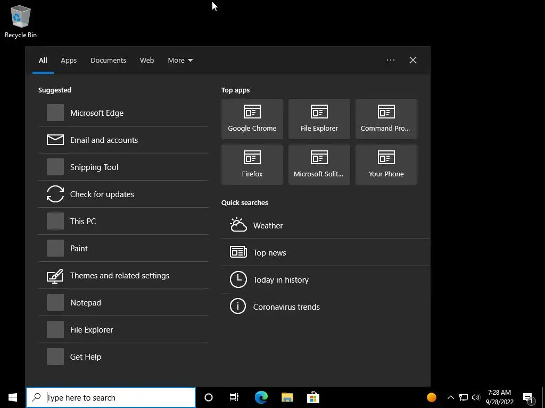Click the 'Email and accounts' label

(x=104, y=140)
